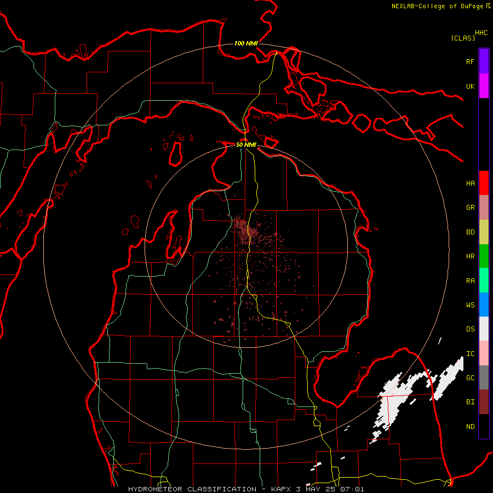
Task: Click the HA legend label
Action: tap(470, 183)
